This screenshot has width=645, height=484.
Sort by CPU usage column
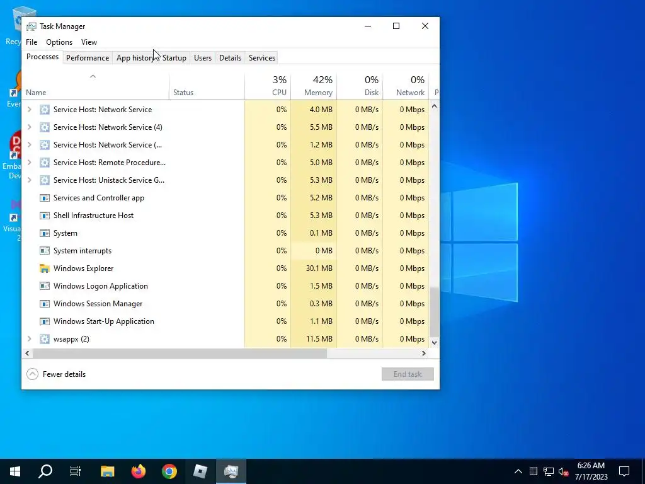pyautogui.click(x=268, y=86)
